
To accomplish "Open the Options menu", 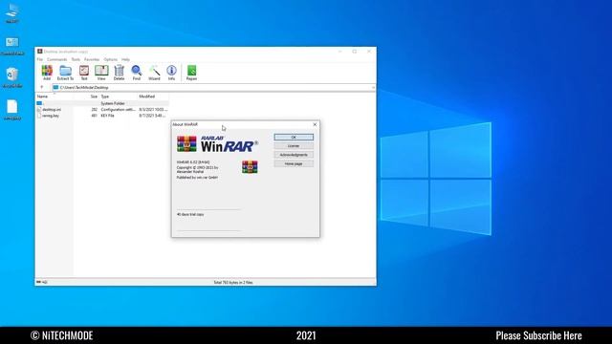I will (x=111, y=59).
